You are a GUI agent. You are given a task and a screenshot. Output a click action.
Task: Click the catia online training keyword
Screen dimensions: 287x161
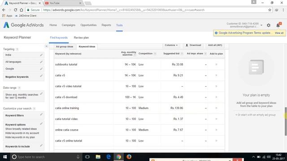click(67, 108)
